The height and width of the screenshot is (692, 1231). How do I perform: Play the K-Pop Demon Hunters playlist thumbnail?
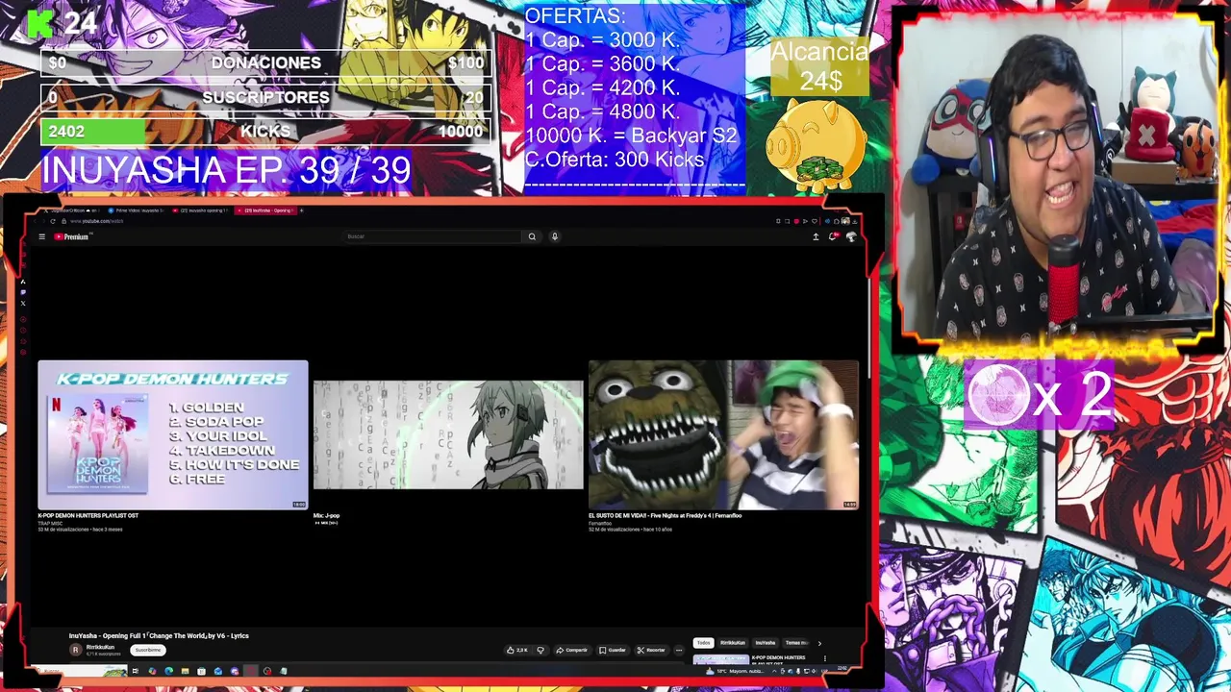tap(173, 434)
